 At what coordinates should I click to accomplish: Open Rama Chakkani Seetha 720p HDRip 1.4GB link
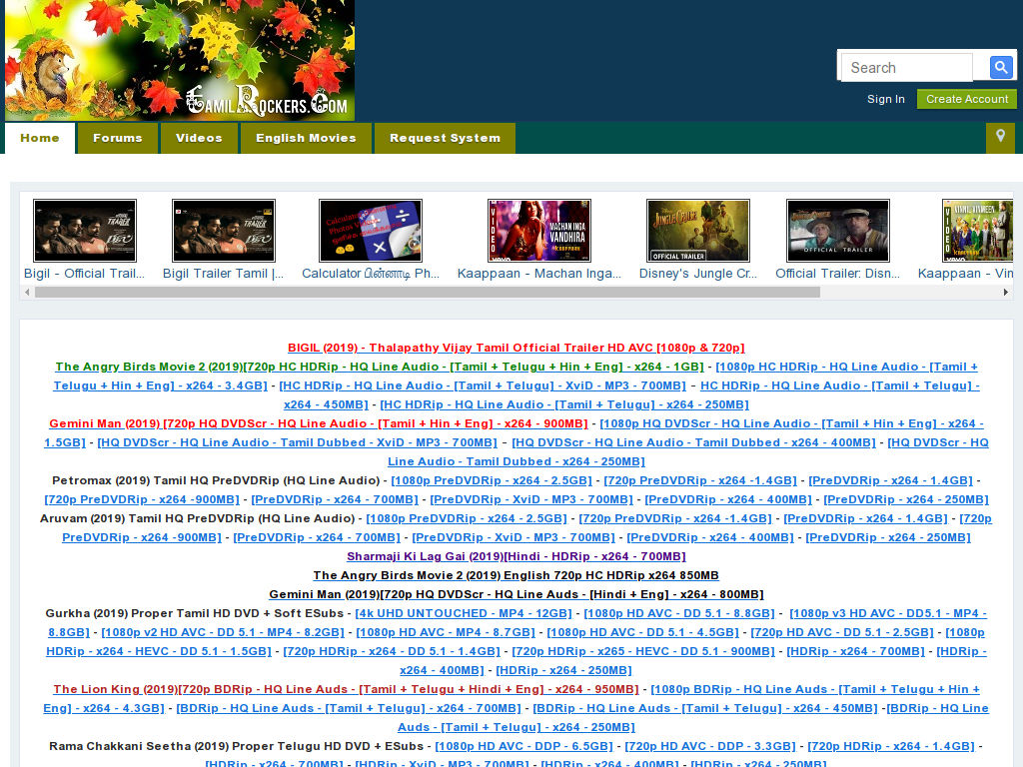[x=891, y=745]
